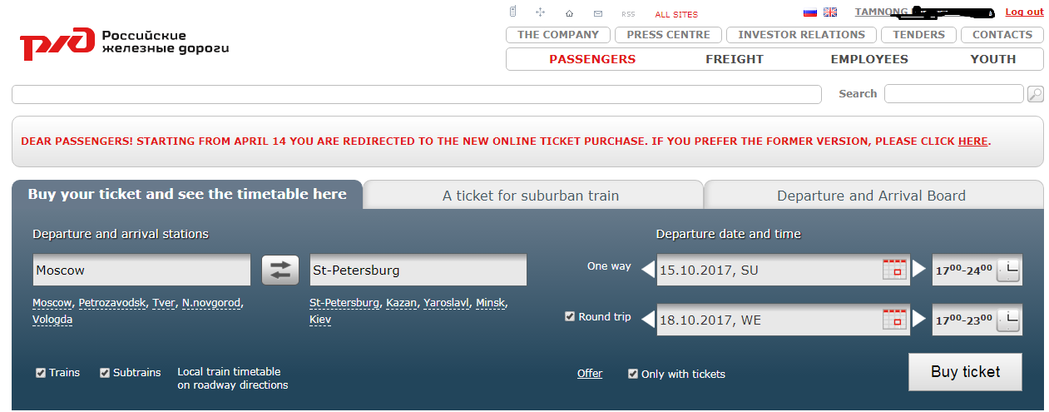The width and height of the screenshot is (1049, 412).
Task: Toggle the Trains checkbox
Action: [x=41, y=372]
